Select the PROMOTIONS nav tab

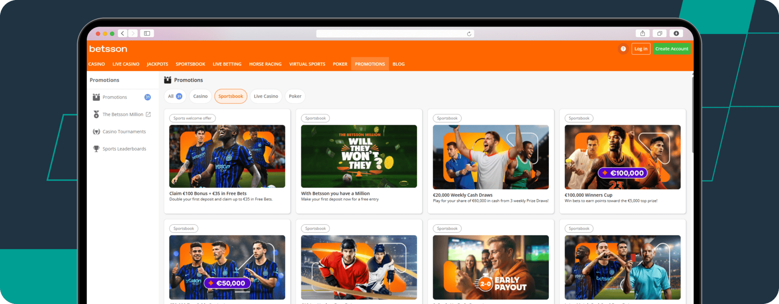click(x=370, y=64)
